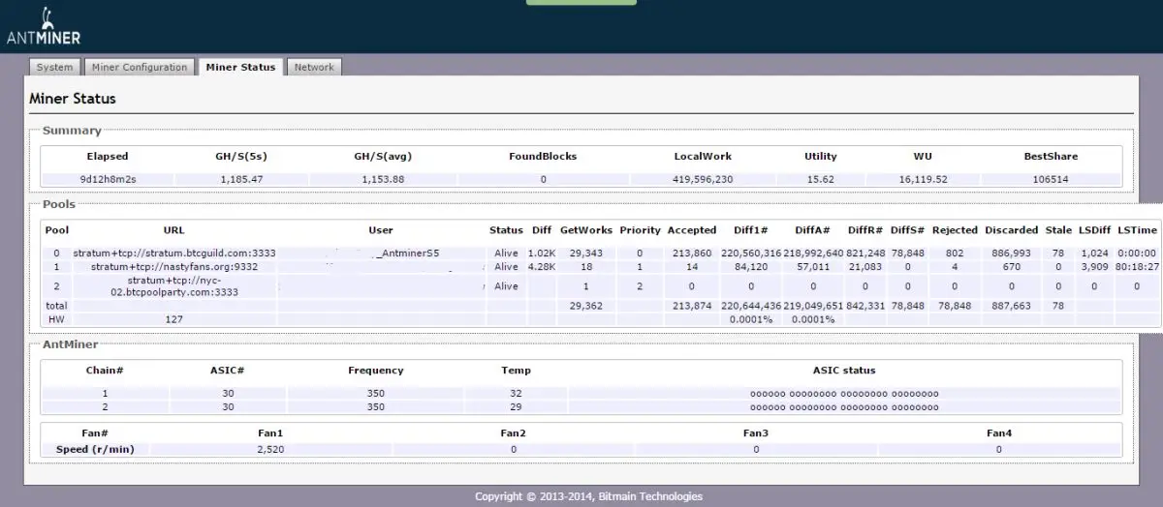Switch to the System tab
Image resolution: width=1163 pixels, height=507 pixels.
pyautogui.click(x=54, y=68)
